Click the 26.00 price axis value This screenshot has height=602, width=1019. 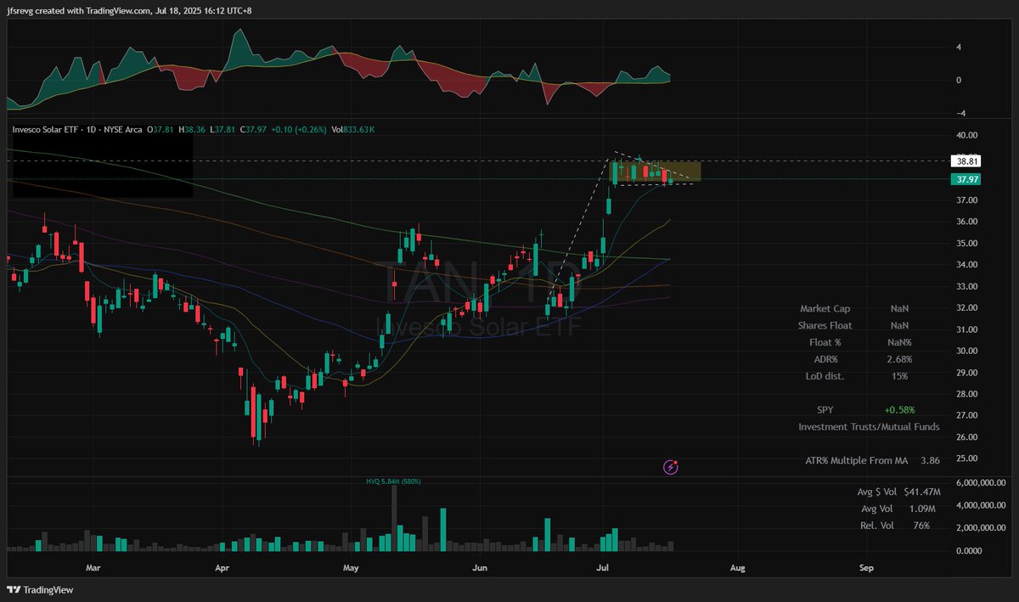(x=967, y=437)
